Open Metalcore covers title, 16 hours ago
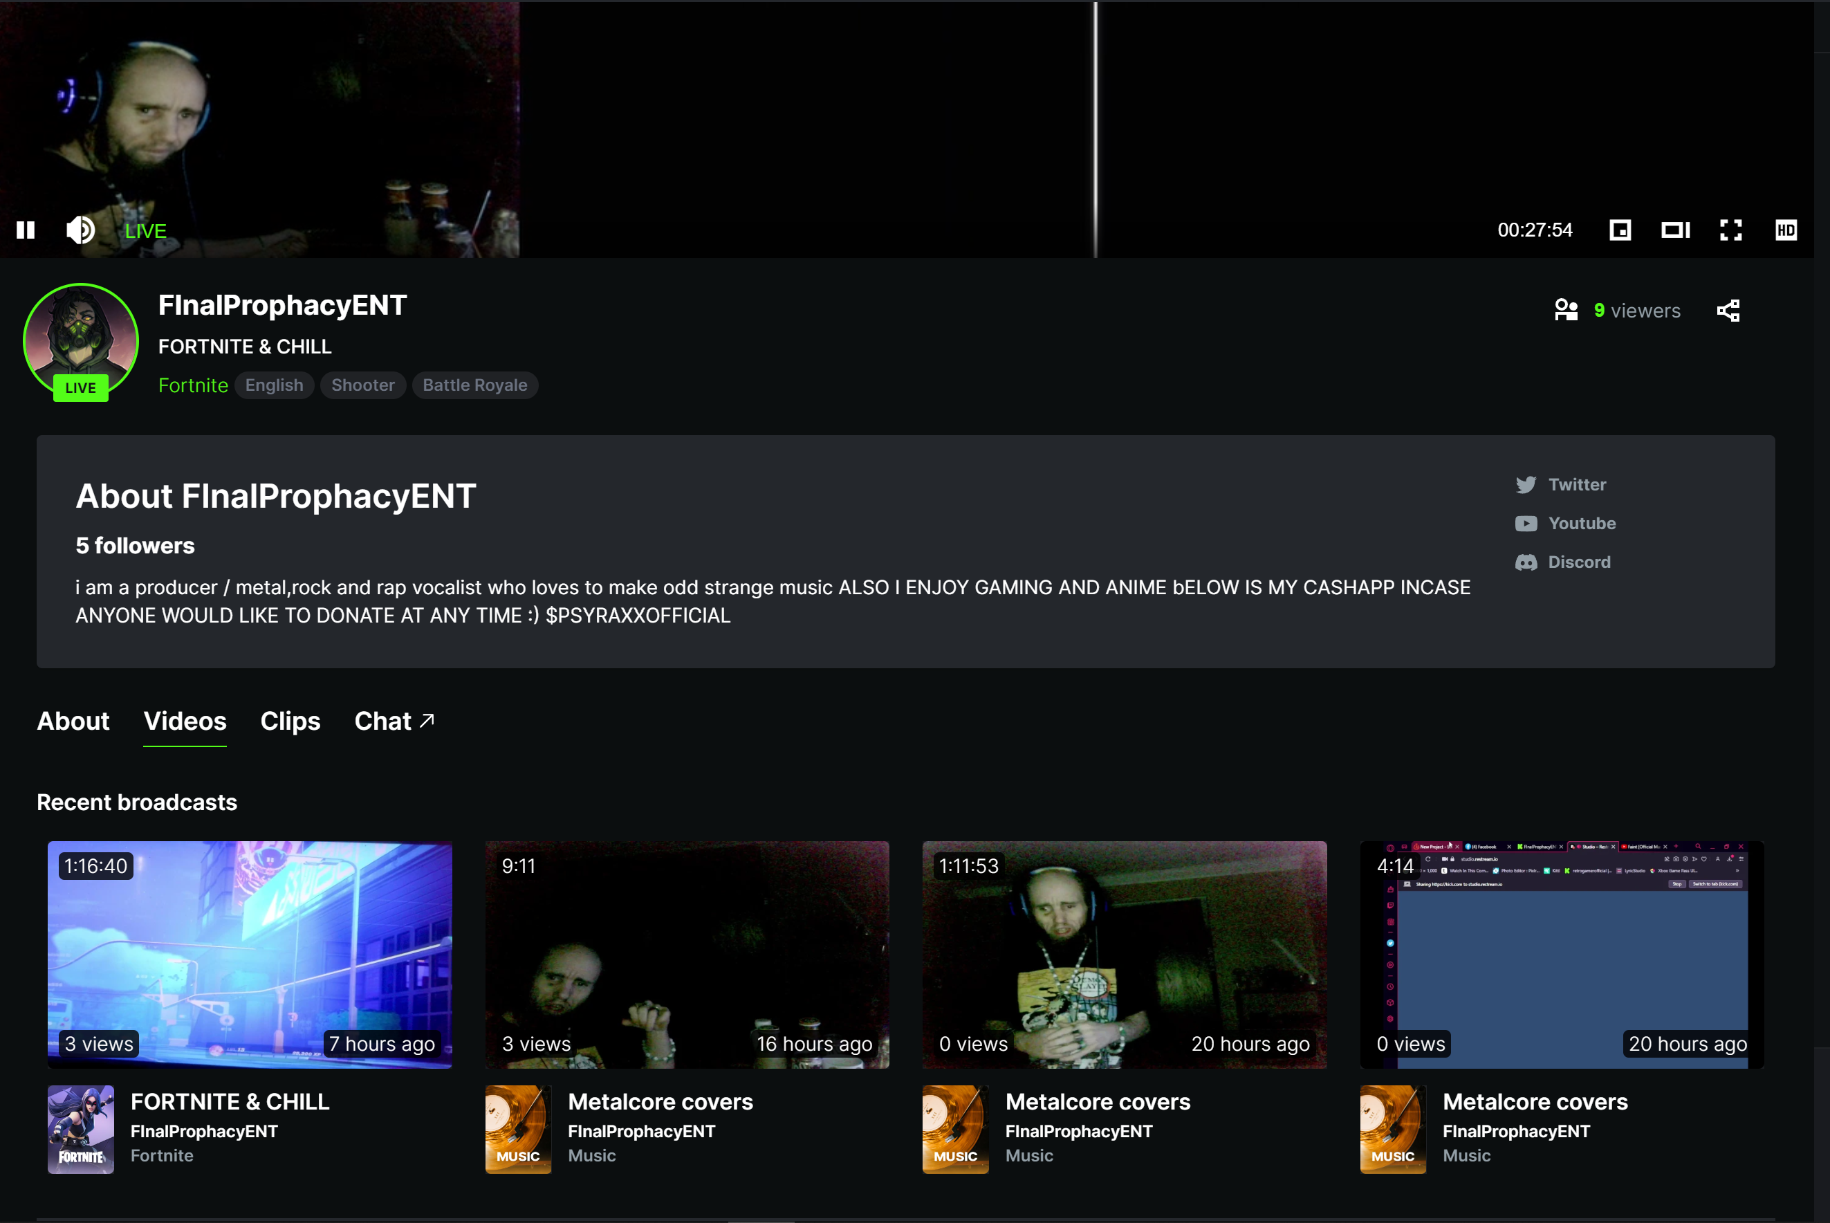Viewport: 1830px width, 1223px height. (660, 1101)
